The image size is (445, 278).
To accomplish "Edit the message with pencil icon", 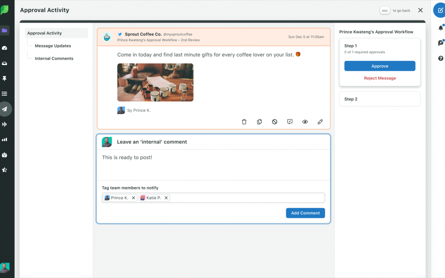I will click(x=320, y=121).
